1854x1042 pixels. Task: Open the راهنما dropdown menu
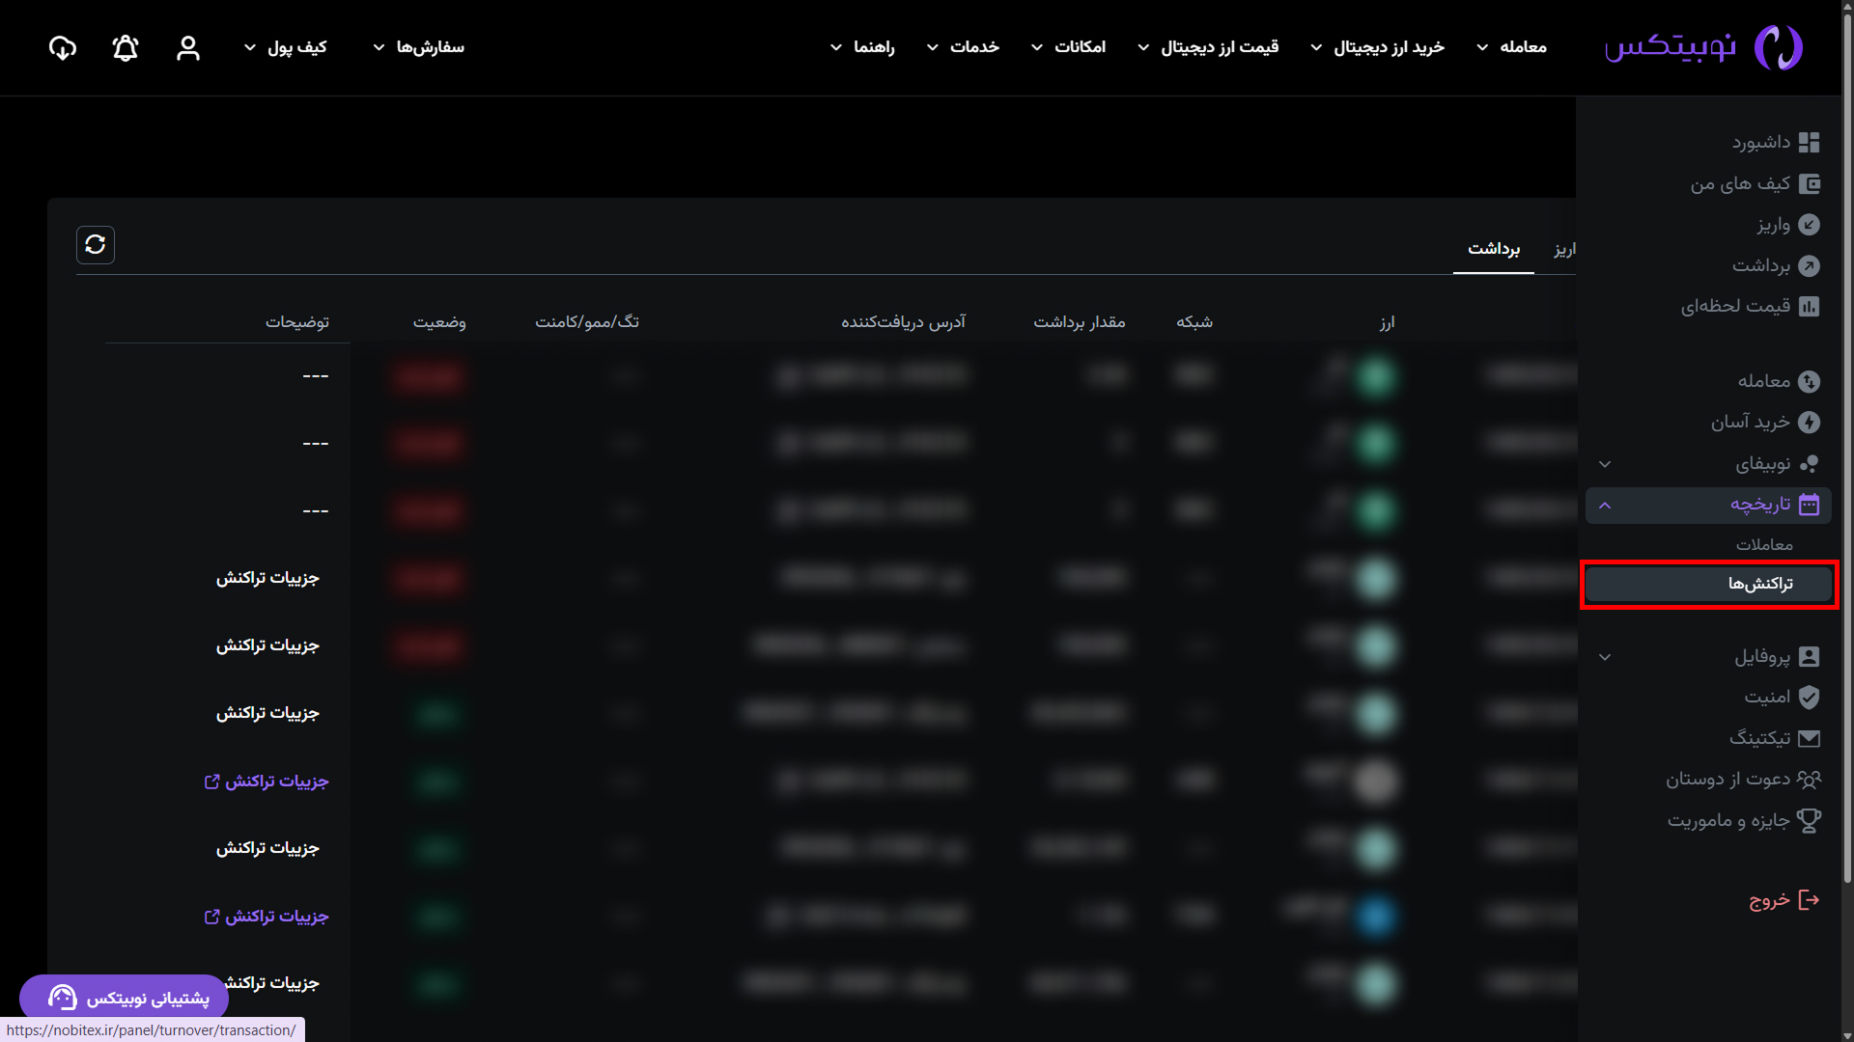[862, 47]
